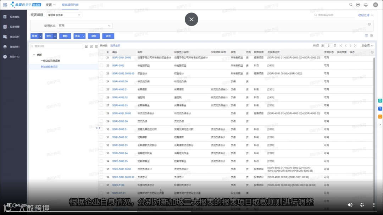Check row 22 SGRI-3002 checkbox
This screenshot has width=383, height=215.
point(101,66)
